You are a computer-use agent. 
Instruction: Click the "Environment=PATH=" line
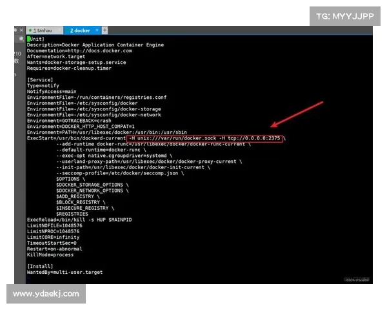click(107, 132)
